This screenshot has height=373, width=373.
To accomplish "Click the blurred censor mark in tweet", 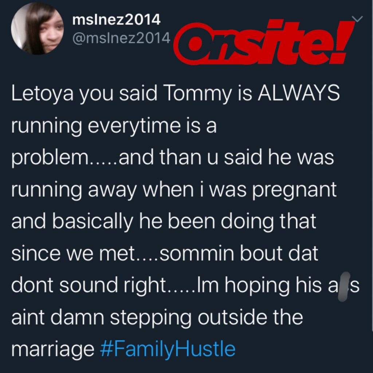I will pyautogui.click(x=344, y=286).
